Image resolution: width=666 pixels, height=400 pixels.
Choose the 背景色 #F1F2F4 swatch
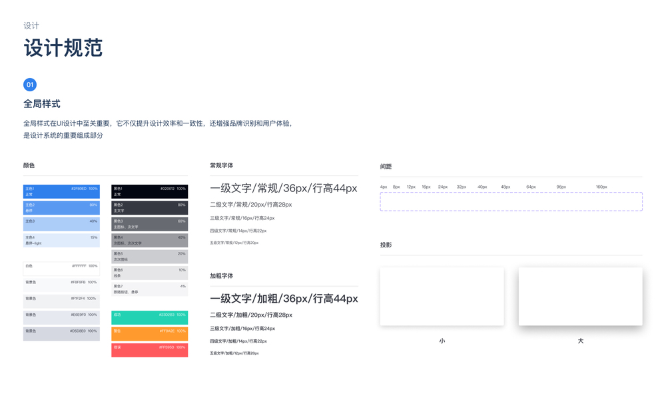point(61,301)
